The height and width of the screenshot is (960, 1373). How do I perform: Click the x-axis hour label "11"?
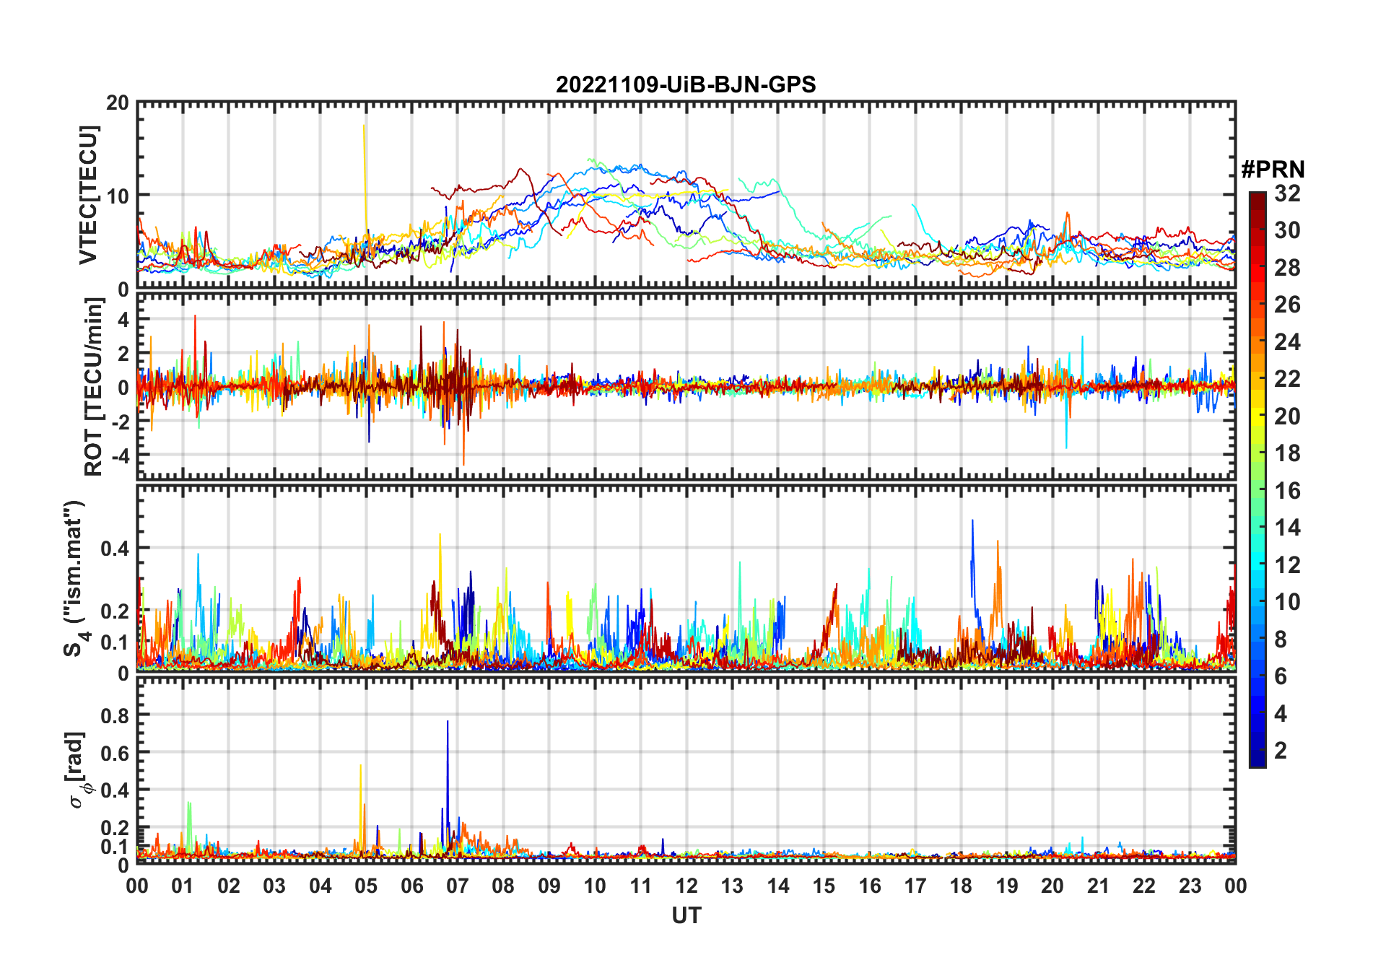[x=640, y=886]
